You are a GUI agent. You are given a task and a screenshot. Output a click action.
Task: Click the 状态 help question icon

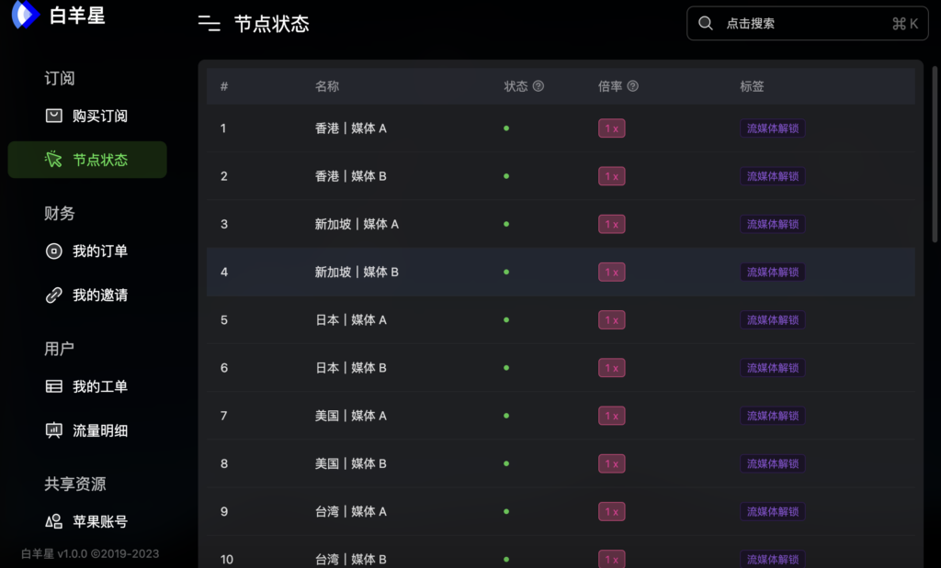pos(539,86)
